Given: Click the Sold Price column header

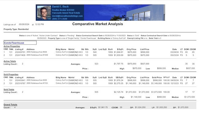Looking at the screenshot, I should (157, 77).
